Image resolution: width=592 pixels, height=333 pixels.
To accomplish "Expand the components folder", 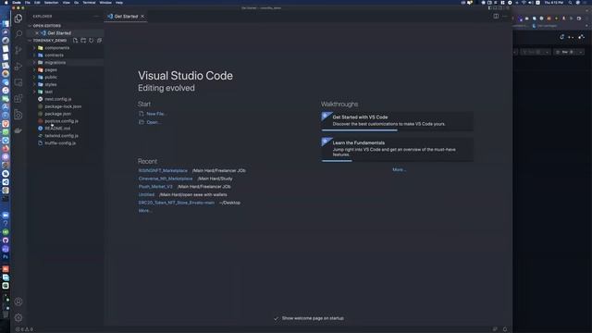I will [x=56, y=48].
